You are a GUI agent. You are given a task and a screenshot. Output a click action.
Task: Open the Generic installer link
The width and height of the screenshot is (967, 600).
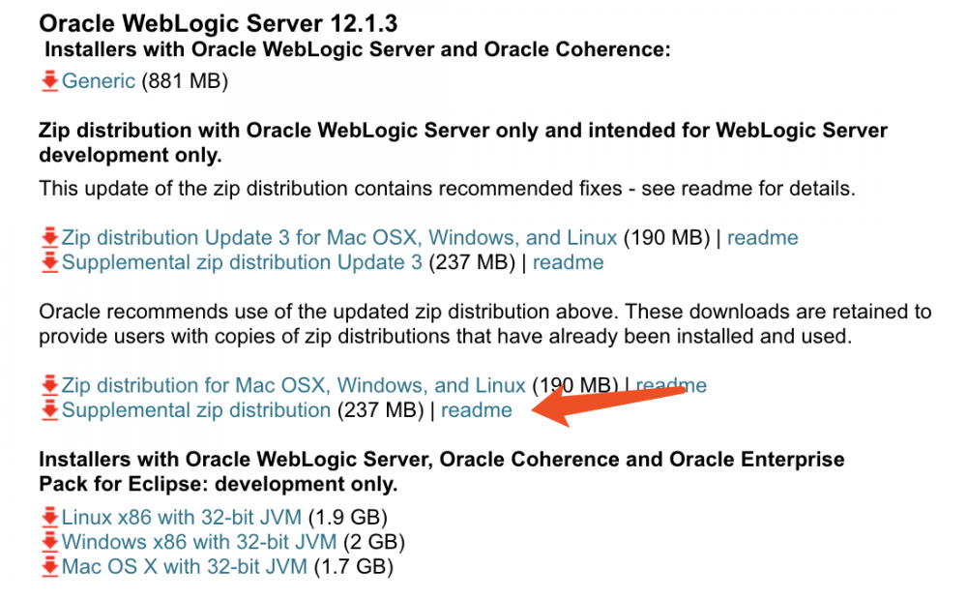click(x=99, y=81)
